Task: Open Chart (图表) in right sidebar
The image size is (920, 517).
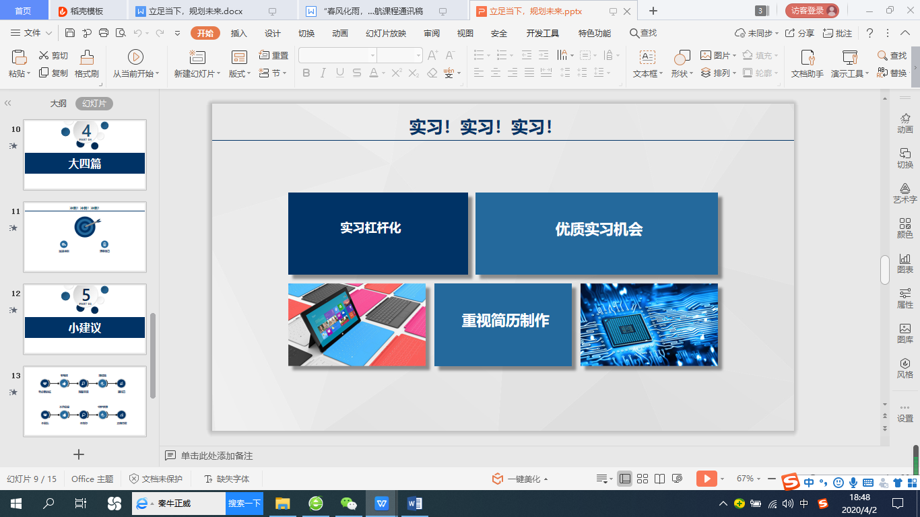Action: [905, 263]
